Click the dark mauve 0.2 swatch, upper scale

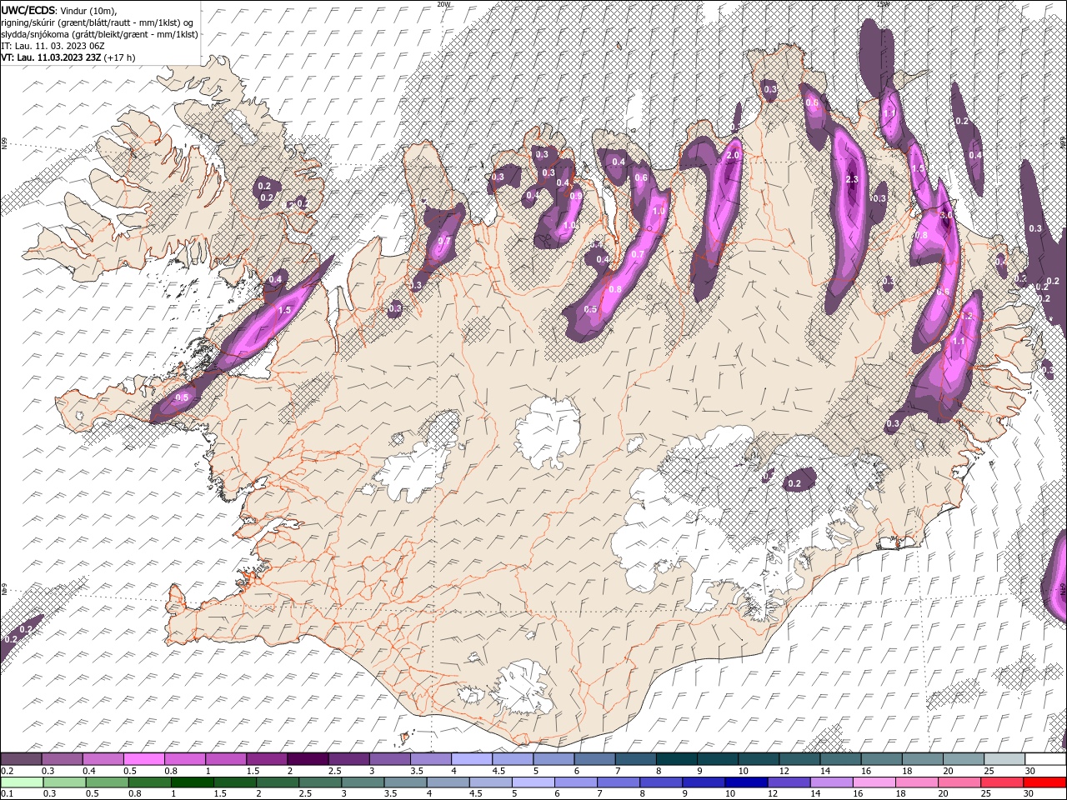tap(21, 759)
